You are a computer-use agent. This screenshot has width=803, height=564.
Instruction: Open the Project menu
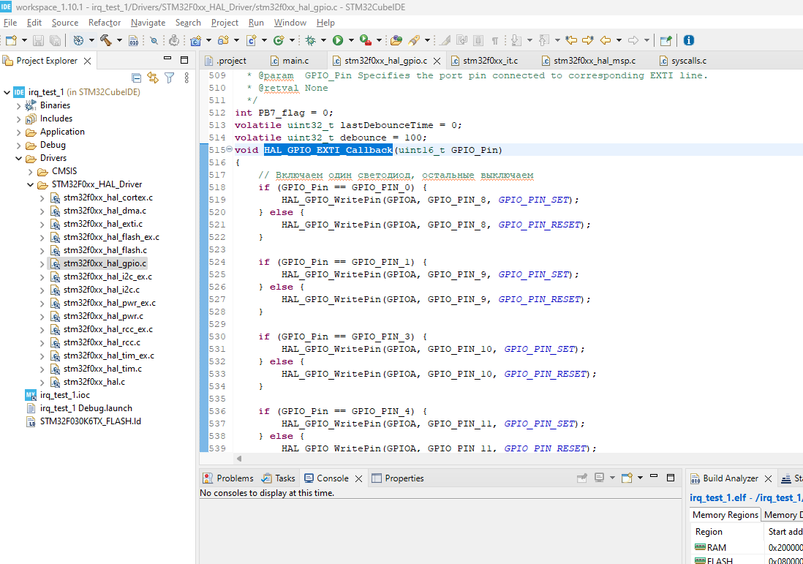225,23
